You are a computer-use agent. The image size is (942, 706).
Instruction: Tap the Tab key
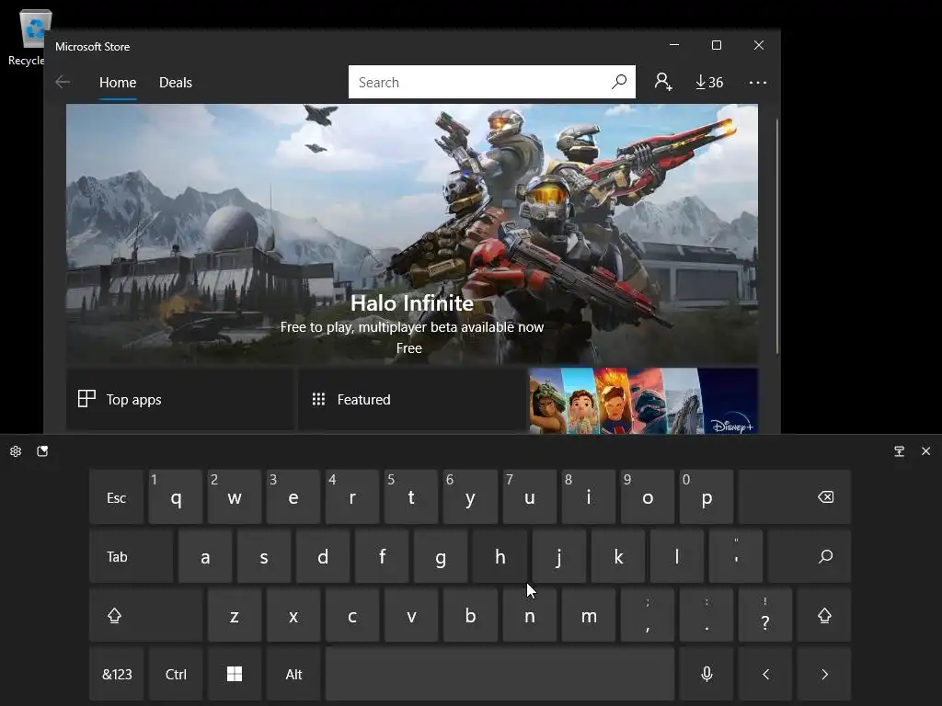[131, 556]
